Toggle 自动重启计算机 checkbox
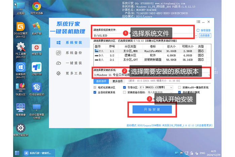The width and height of the screenshot is (235, 157). pyautogui.click(x=180, y=92)
